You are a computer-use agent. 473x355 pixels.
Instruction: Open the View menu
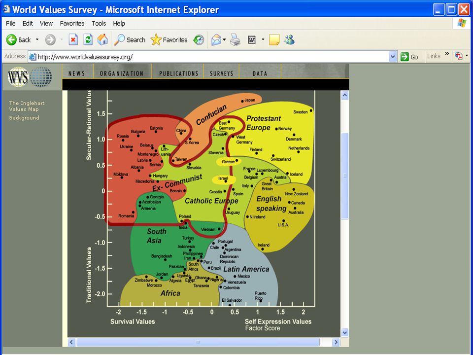(46, 23)
